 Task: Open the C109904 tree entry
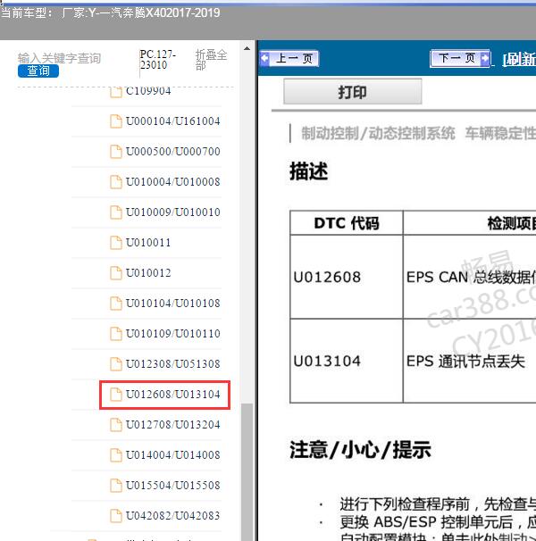[148, 91]
